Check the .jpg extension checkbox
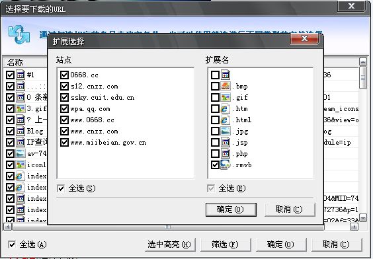 click(x=216, y=131)
